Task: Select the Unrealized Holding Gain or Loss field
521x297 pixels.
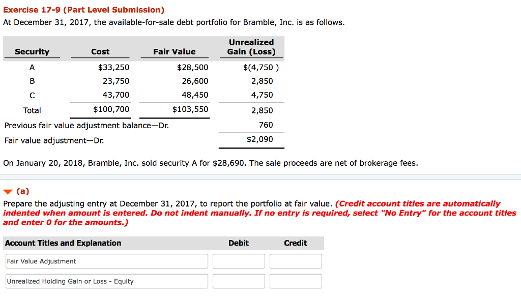Action: click(x=107, y=281)
